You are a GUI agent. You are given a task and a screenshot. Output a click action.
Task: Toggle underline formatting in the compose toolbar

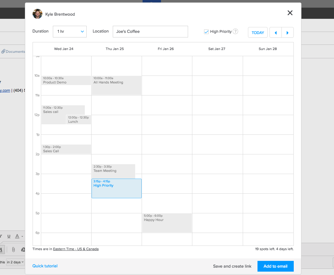tap(9, 236)
